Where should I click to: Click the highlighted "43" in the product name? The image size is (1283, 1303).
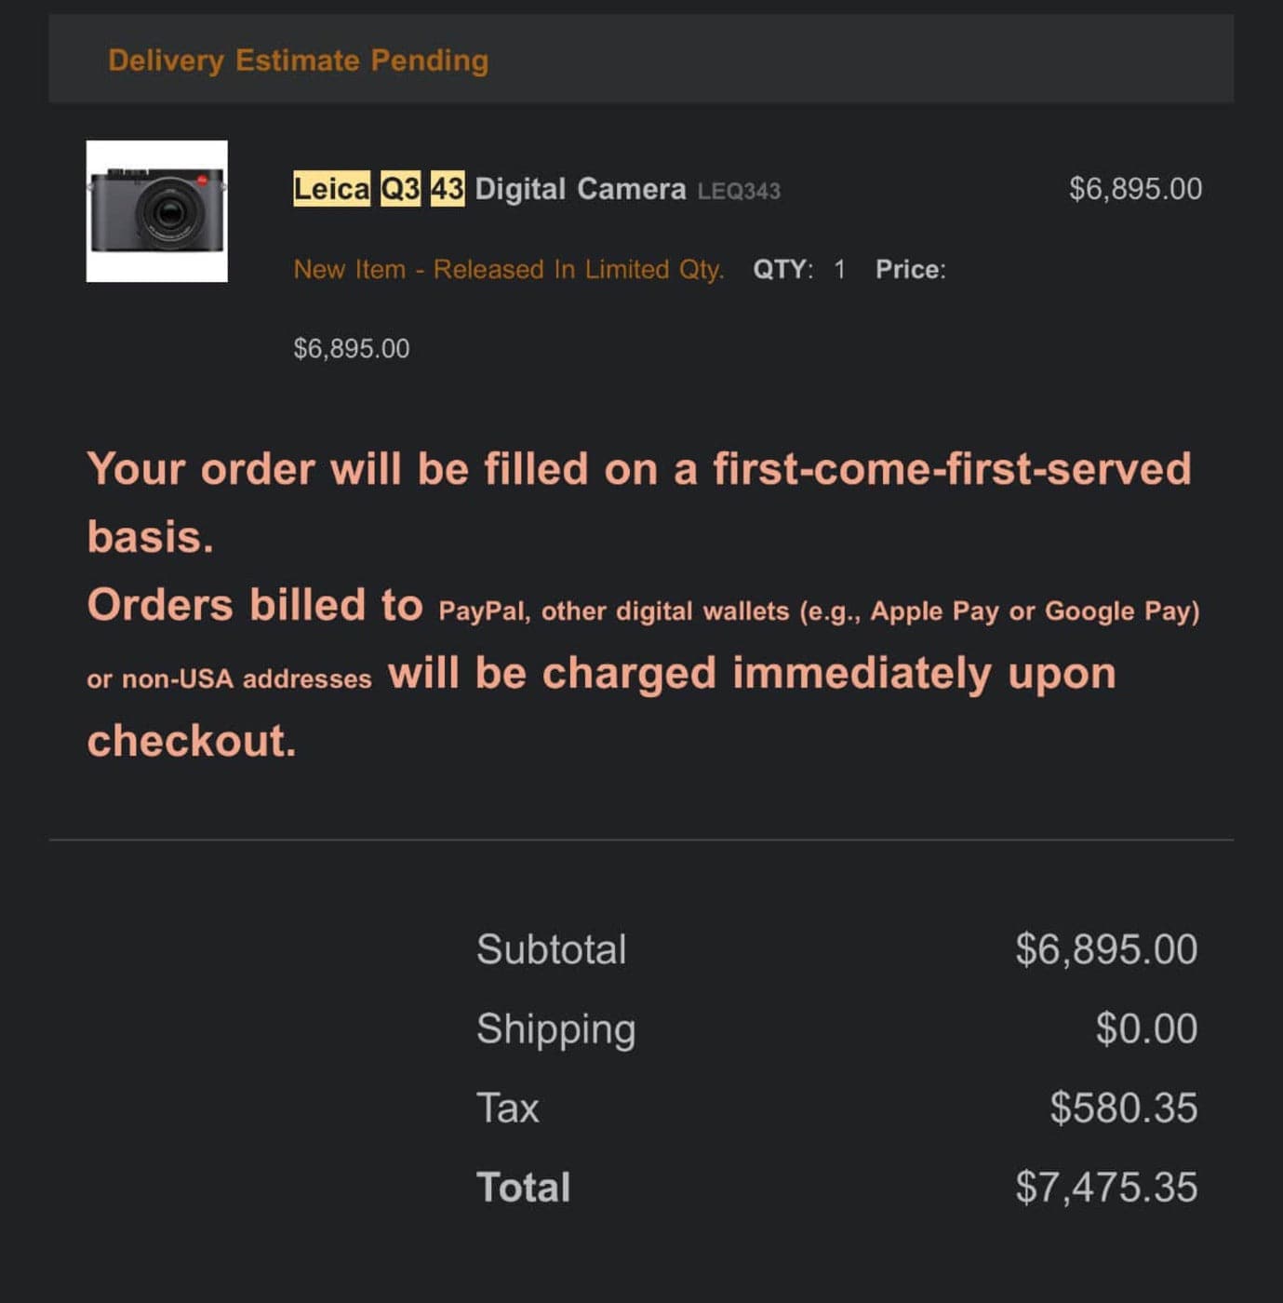click(447, 189)
